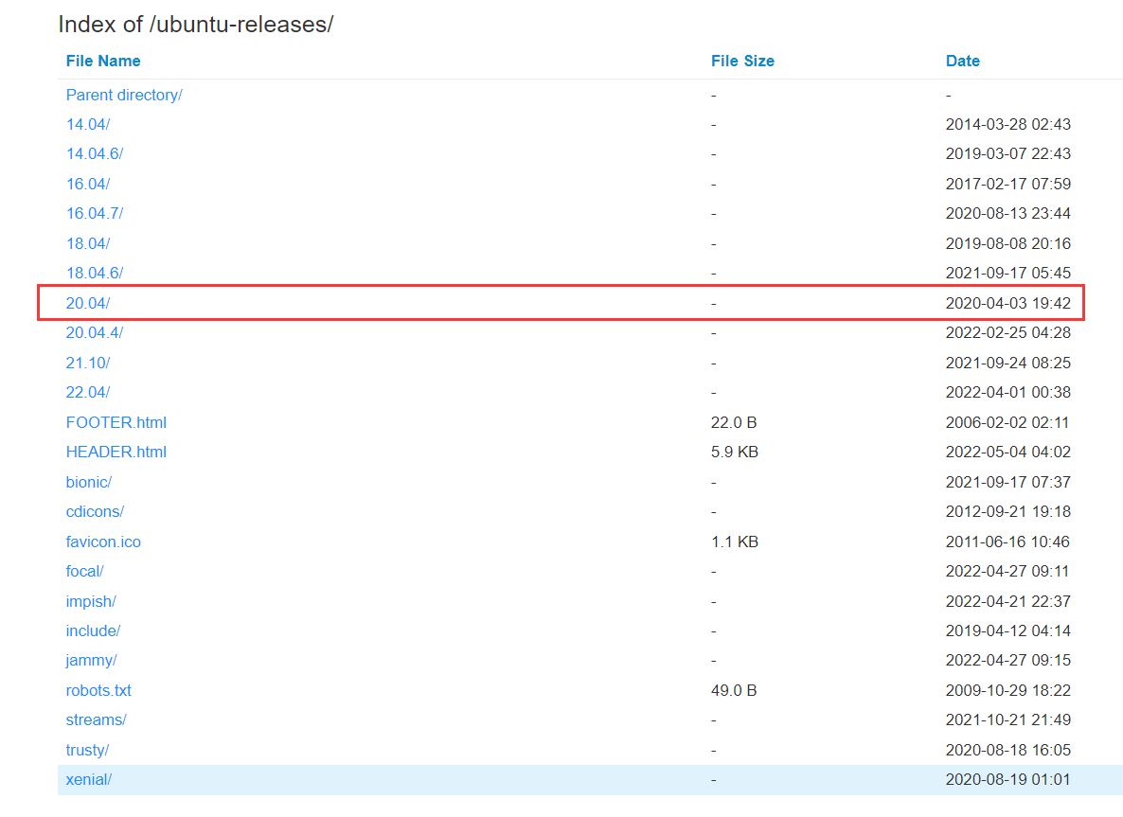Open the 14.04.6/ folder
The height and width of the screenshot is (817, 1123).
[x=95, y=154]
